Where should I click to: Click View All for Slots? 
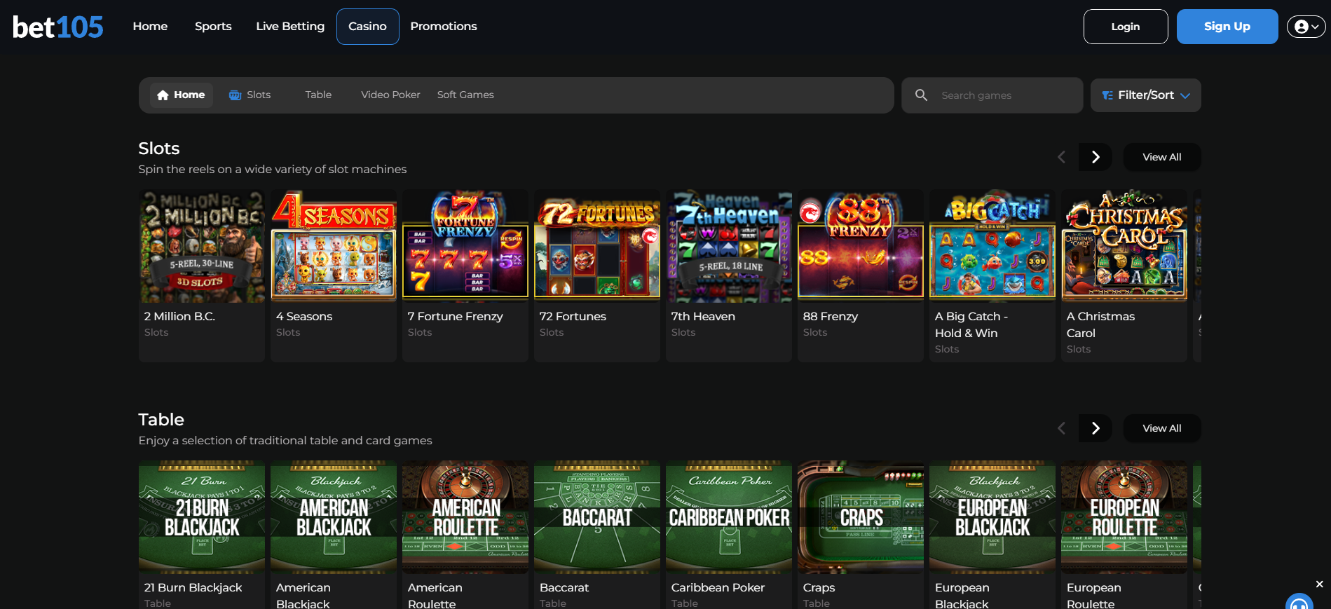1162,157
